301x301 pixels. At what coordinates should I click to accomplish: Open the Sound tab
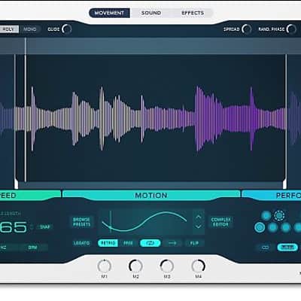coord(151,13)
